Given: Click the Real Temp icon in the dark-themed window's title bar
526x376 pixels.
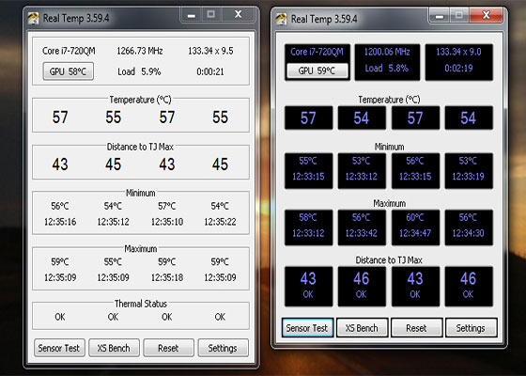Looking at the screenshot, I should click(281, 19).
